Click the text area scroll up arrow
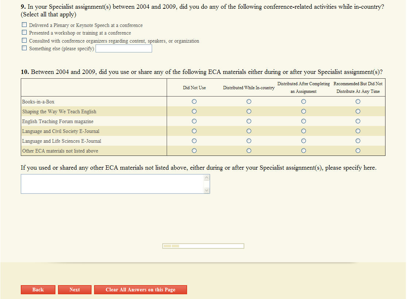407x299 pixels. coord(207,177)
